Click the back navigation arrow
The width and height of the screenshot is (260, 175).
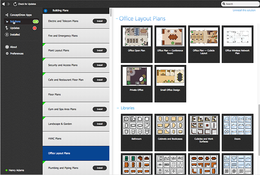[x=3, y=4]
